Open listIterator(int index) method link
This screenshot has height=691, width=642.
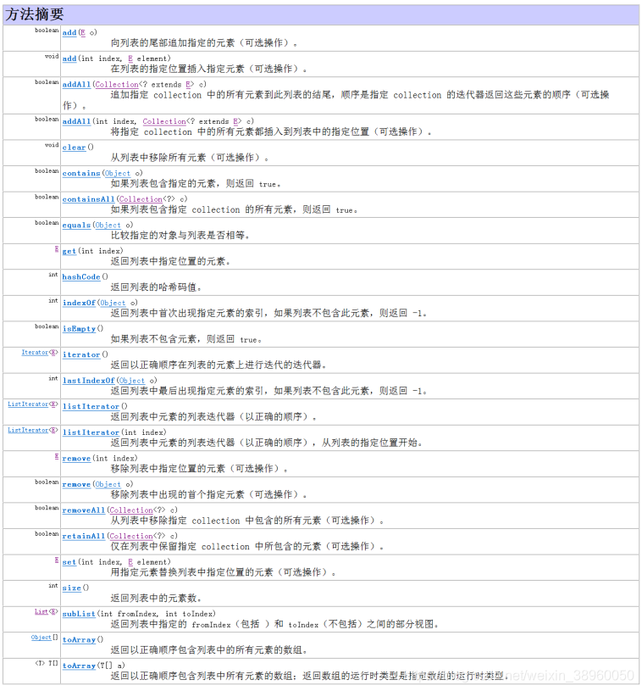(x=91, y=432)
